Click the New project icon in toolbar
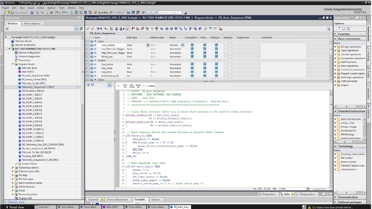 (4, 13)
